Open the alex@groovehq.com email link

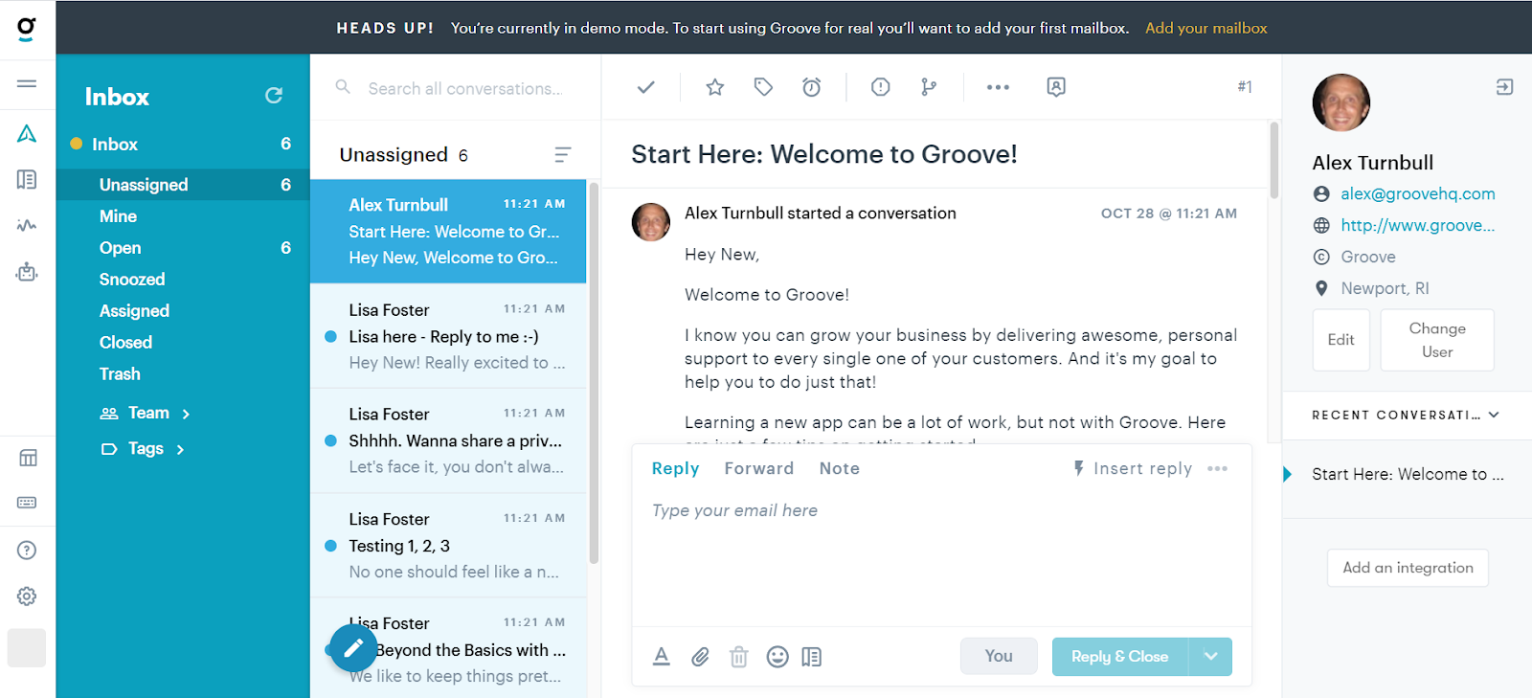tap(1418, 194)
